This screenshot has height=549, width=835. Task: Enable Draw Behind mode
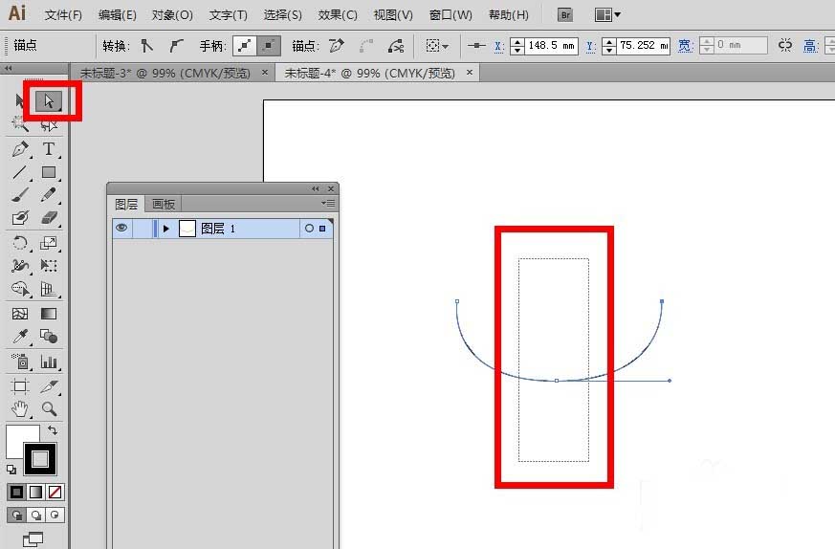(x=35, y=515)
